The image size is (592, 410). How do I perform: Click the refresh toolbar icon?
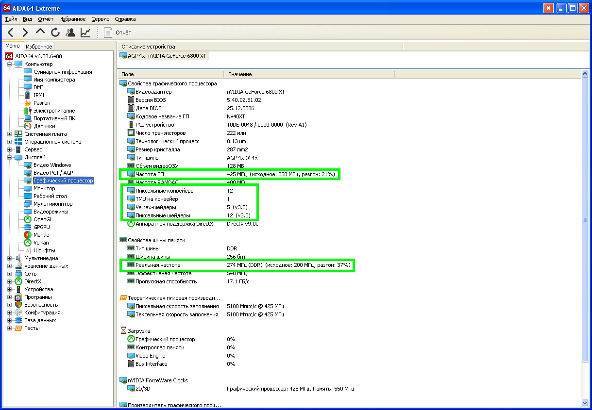click(x=55, y=33)
